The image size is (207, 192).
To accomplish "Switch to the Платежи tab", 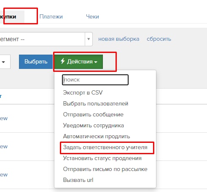I will [51, 16].
